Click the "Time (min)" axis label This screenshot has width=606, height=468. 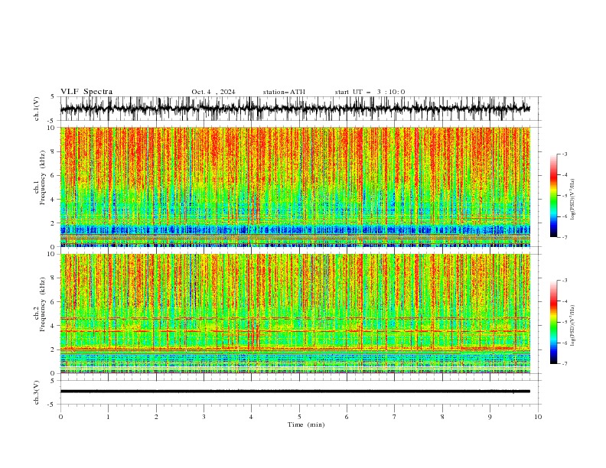coord(306,424)
